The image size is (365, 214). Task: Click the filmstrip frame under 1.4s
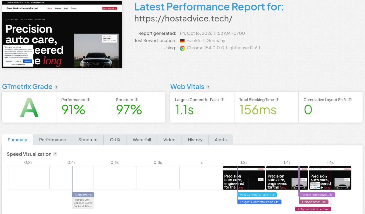point(287,178)
